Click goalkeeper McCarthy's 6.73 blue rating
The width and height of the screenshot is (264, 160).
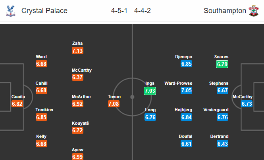click(247, 104)
